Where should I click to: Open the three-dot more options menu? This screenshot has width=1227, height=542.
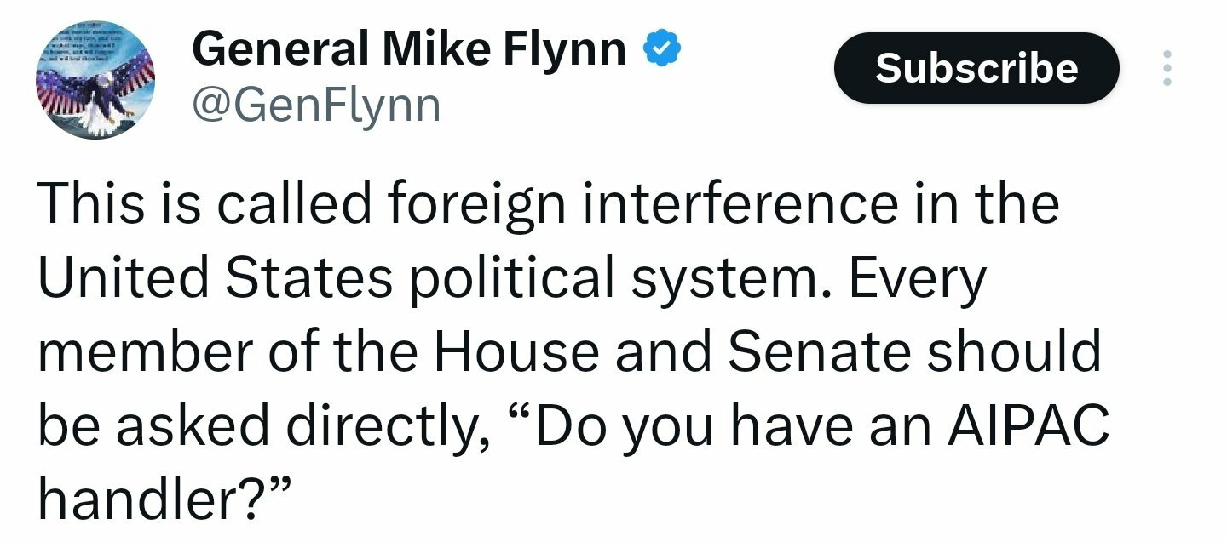tap(1167, 67)
